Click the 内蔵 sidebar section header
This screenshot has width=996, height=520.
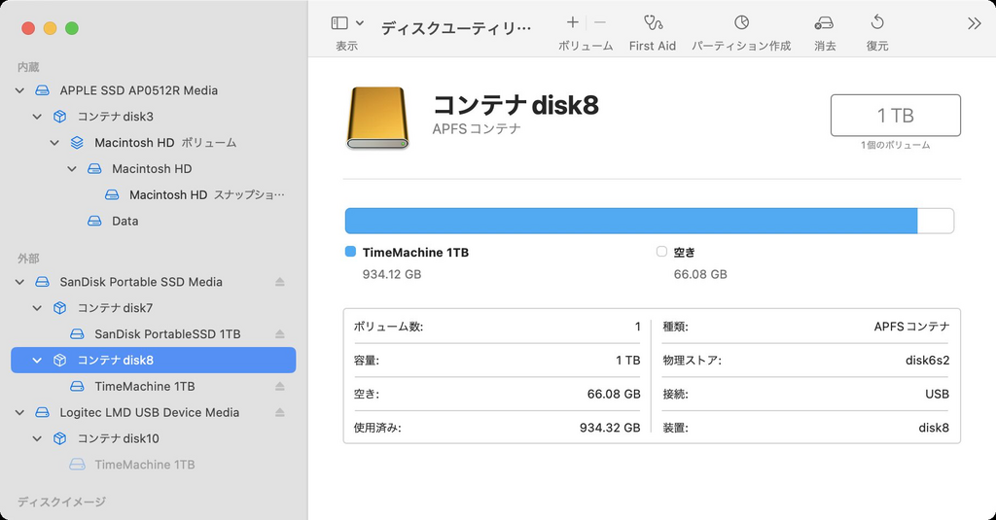pyautogui.click(x=28, y=67)
